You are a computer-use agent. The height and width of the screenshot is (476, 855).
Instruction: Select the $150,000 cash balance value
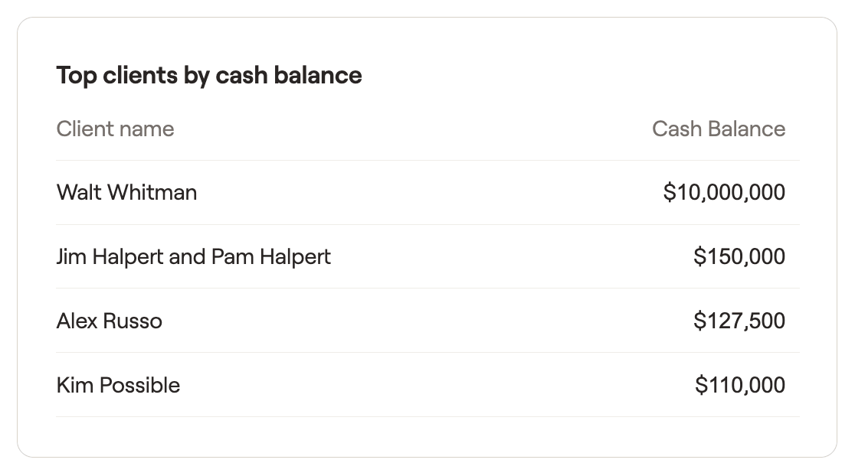coord(739,256)
